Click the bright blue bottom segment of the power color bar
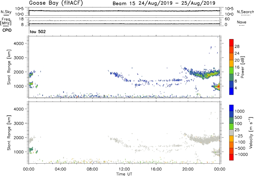254x176 pixels. [x=231, y=91]
